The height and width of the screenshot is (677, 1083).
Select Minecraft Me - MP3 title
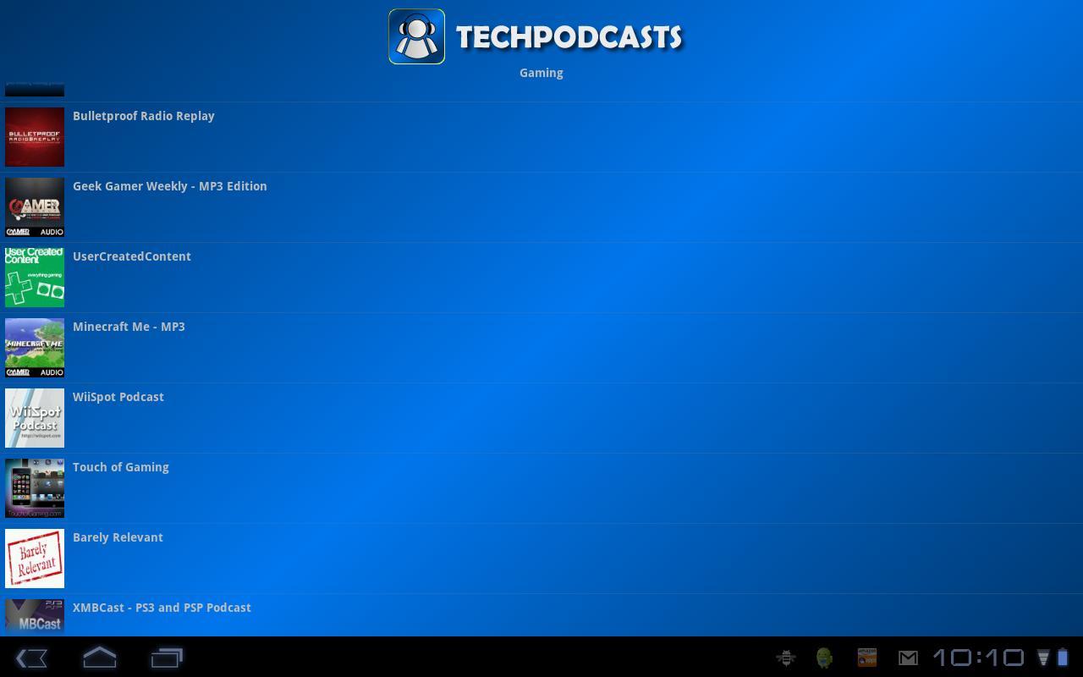[129, 327]
